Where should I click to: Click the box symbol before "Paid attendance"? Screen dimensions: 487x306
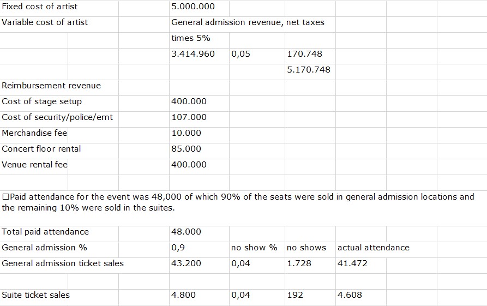(5, 197)
